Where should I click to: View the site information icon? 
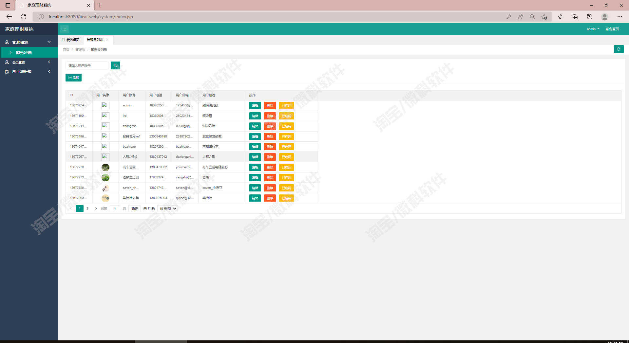tap(41, 17)
